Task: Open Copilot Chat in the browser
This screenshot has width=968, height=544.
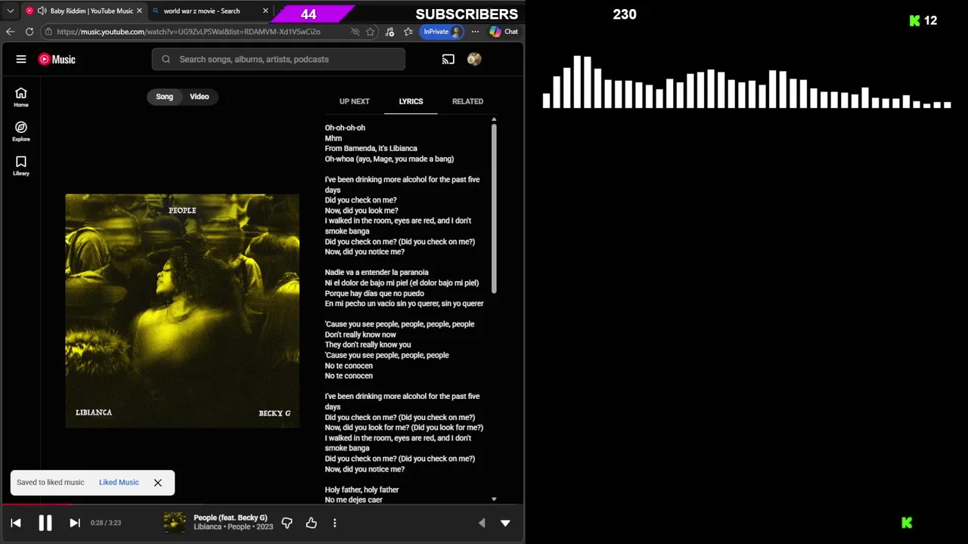Action: point(504,32)
